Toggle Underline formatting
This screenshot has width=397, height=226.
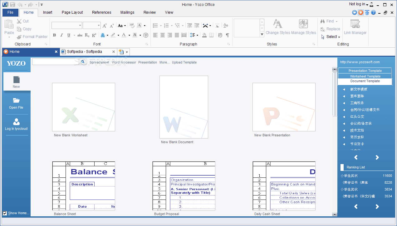click(x=69, y=35)
